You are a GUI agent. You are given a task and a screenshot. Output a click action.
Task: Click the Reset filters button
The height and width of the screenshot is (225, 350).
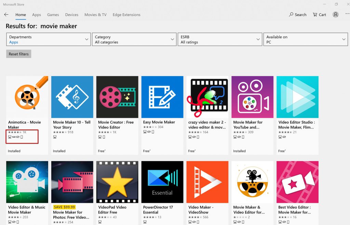[x=18, y=54]
